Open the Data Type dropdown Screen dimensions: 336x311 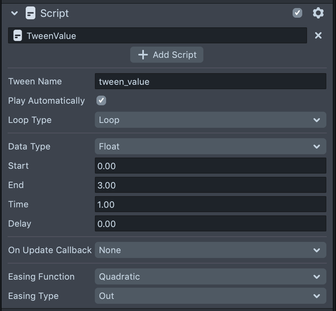click(x=210, y=147)
